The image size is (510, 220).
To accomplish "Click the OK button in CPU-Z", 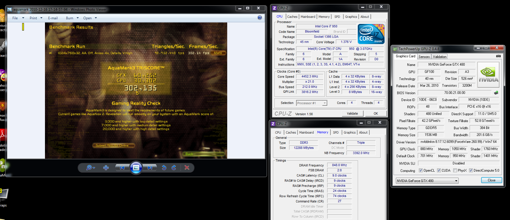I will pos(376,113).
